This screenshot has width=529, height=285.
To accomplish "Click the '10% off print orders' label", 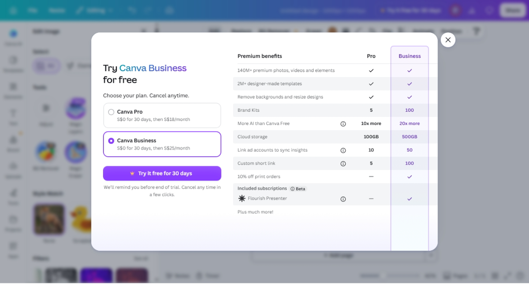I will click(259, 176).
